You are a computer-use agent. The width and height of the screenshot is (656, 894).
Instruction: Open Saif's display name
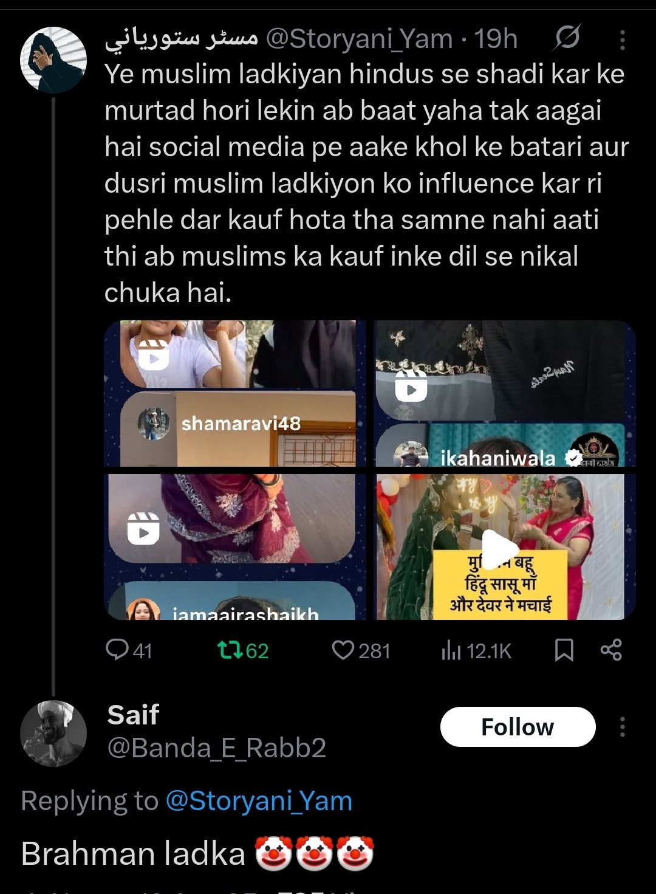tap(133, 715)
